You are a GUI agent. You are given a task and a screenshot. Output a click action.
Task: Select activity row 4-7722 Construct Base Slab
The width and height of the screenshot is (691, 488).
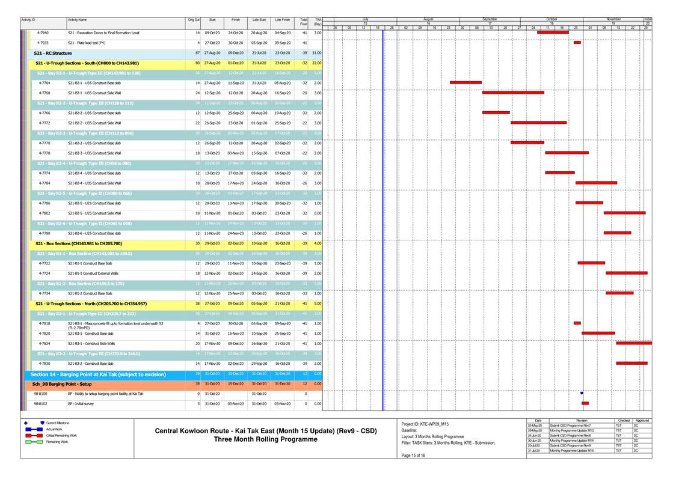coord(90,263)
